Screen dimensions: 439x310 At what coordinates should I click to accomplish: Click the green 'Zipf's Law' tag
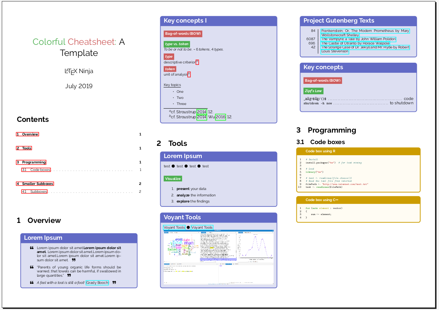[x=314, y=91]
